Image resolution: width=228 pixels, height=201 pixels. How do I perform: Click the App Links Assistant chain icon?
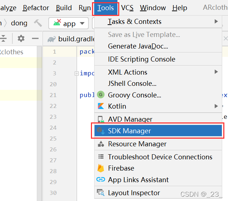tap(101, 179)
